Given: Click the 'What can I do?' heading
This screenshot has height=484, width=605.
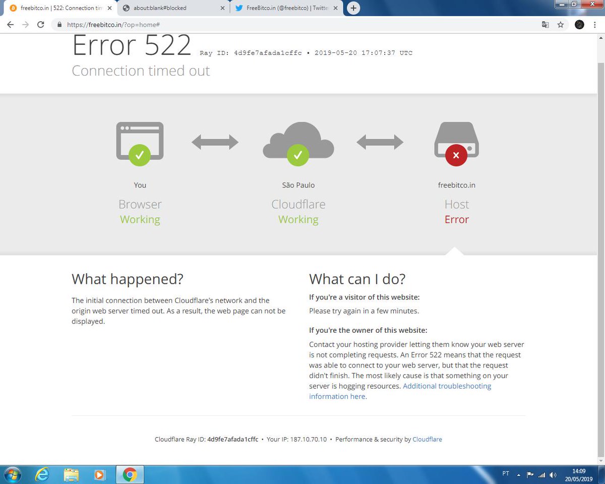Looking at the screenshot, I should click(x=357, y=279).
